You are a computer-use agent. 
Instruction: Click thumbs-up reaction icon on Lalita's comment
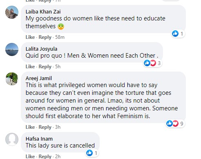click(147, 63)
